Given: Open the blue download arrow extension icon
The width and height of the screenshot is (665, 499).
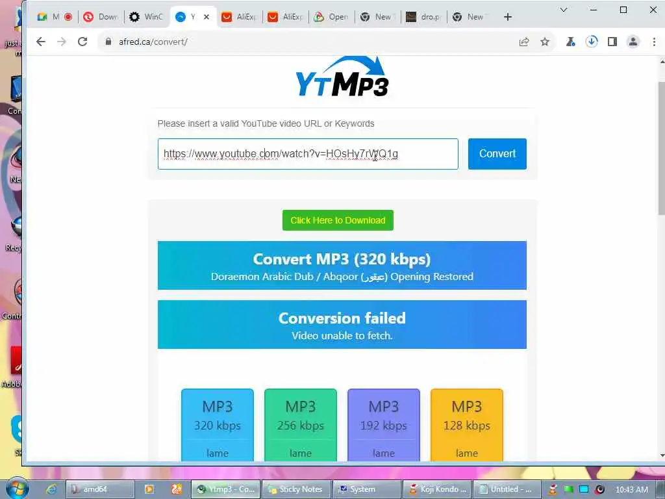Looking at the screenshot, I should coord(592,42).
